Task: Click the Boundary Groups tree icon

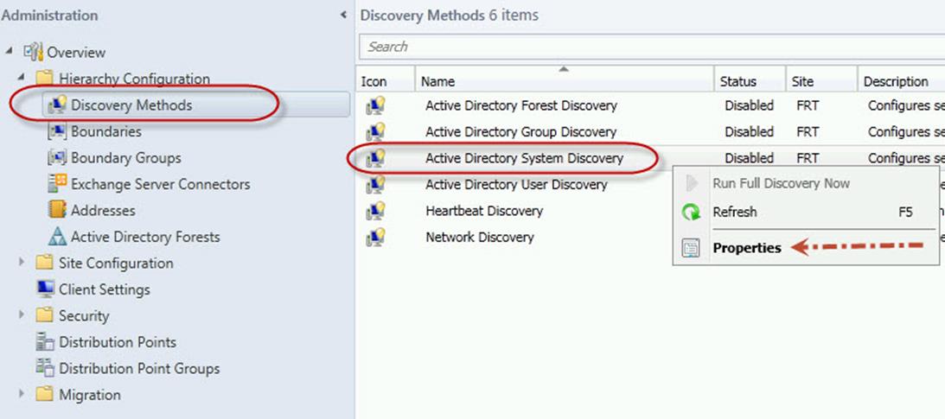Action: point(57,158)
